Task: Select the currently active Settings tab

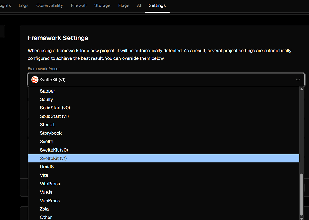Action: 157,5
